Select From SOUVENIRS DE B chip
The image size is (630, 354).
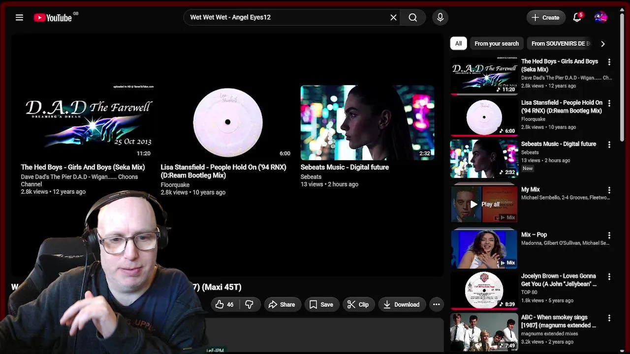(x=560, y=43)
